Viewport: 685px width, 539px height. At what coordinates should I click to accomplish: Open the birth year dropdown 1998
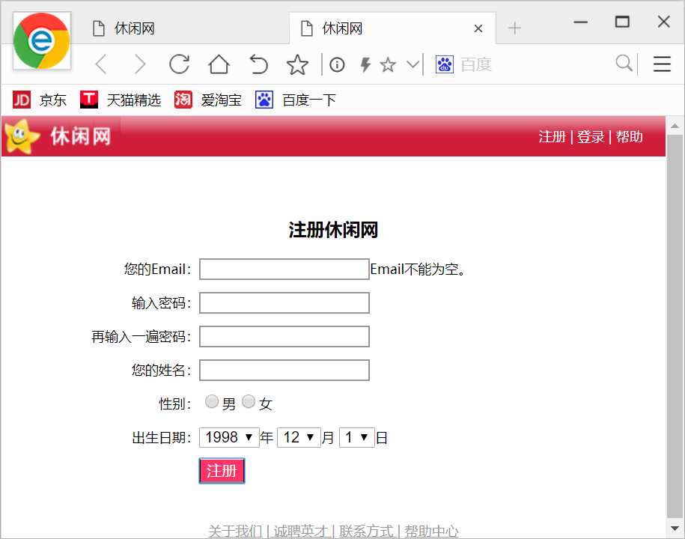(x=229, y=437)
